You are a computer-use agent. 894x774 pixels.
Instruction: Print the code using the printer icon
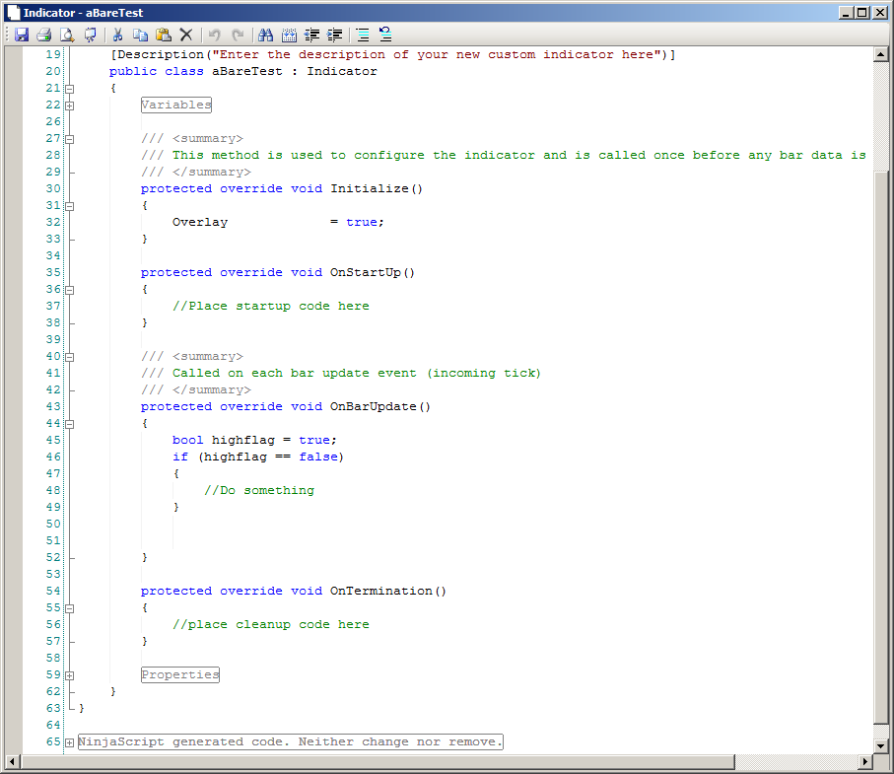(44, 35)
